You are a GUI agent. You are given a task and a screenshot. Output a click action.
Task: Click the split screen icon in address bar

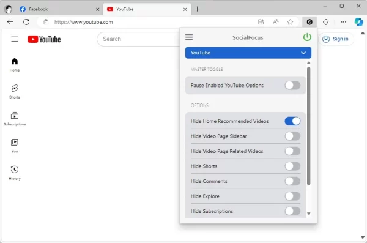tap(261, 22)
